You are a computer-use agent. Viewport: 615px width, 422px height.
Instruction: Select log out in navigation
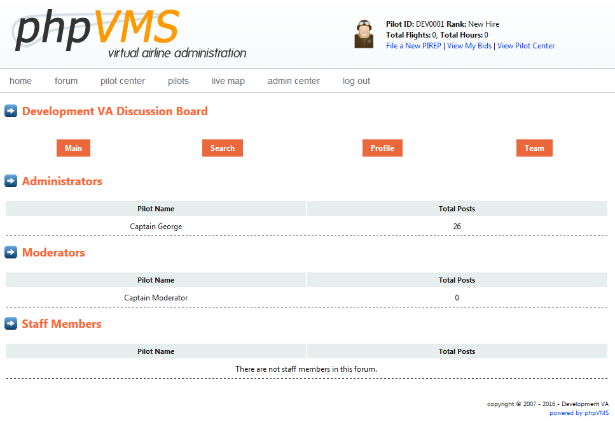[x=357, y=81]
